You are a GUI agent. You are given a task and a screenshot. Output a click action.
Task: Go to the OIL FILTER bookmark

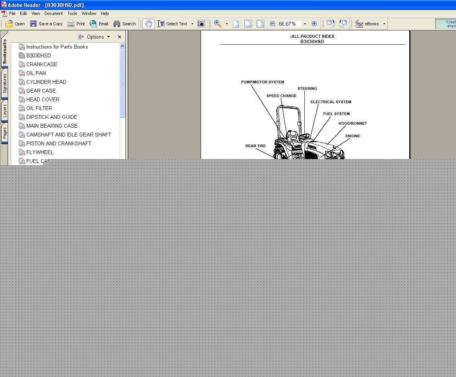(39, 108)
